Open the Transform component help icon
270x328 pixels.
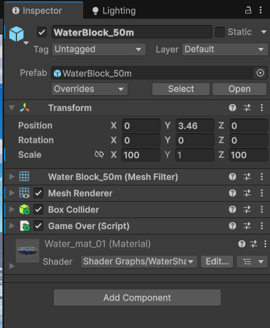click(233, 108)
